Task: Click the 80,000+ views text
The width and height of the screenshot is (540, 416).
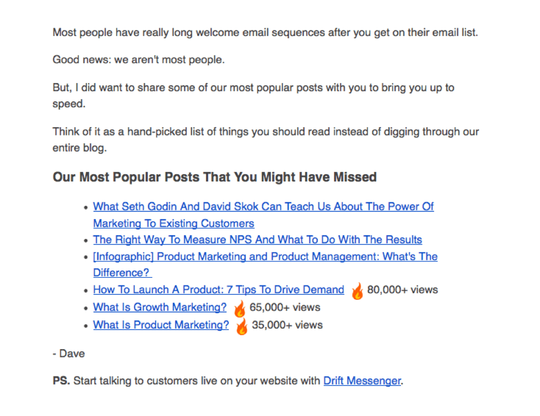Action: tap(402, 290)
